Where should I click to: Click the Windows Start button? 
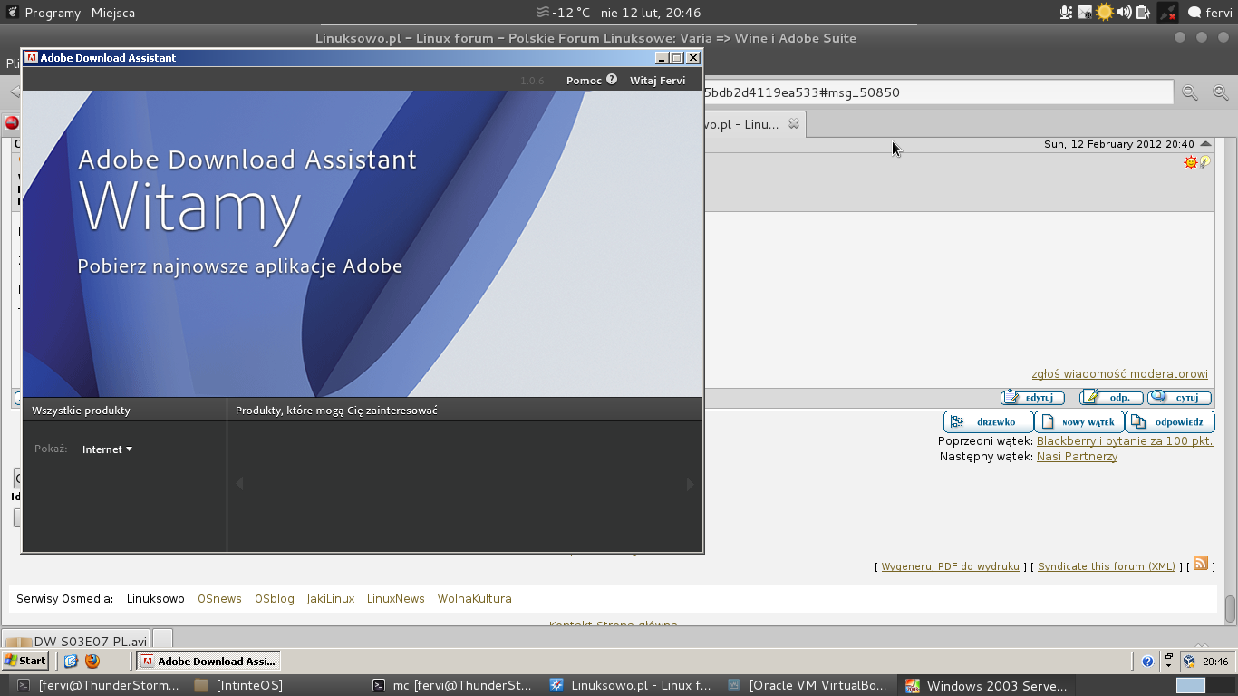(x=25, y=661)
